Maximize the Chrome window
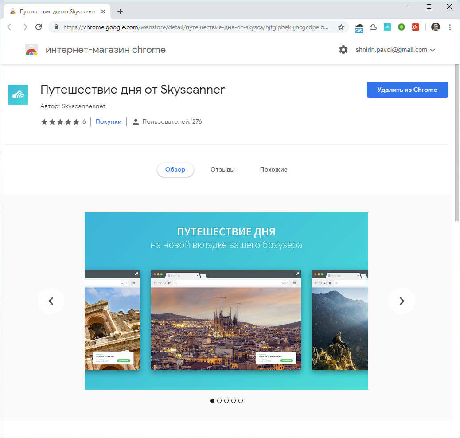This screenshot has height=438, width=460. [x=429, y=7]
